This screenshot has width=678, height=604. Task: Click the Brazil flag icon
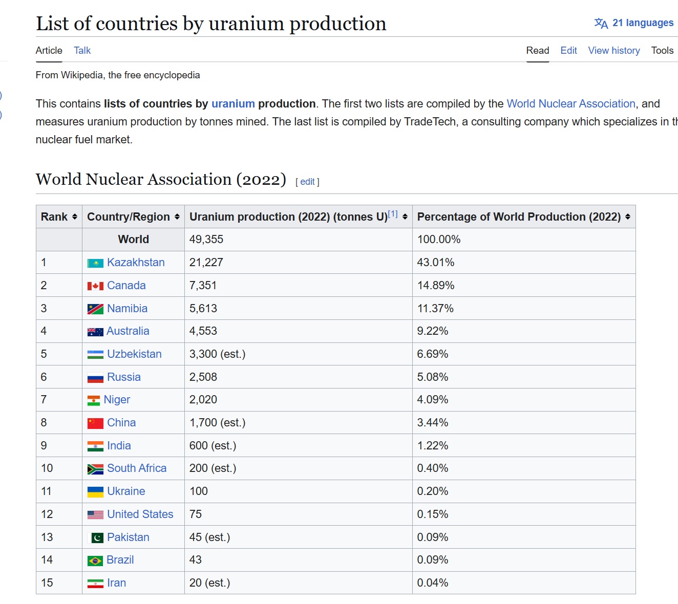95,561
